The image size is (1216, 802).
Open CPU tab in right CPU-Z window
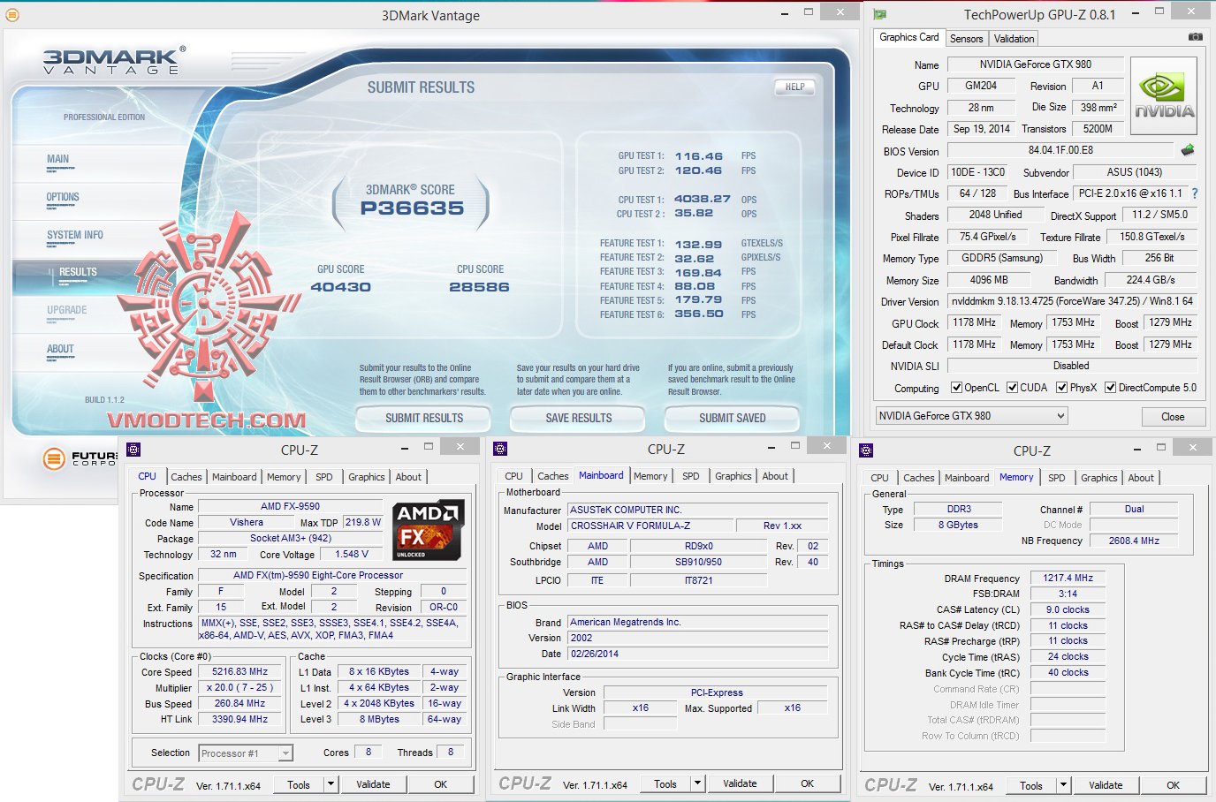pos(879,478)
